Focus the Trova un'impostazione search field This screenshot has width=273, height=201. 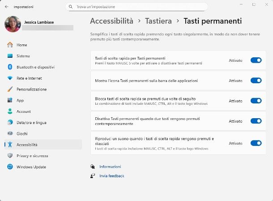[x=139, y=7]
